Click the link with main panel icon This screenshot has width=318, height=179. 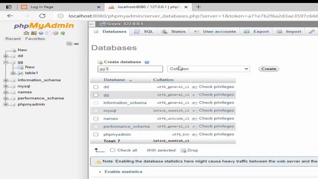[x=76, y=44]
